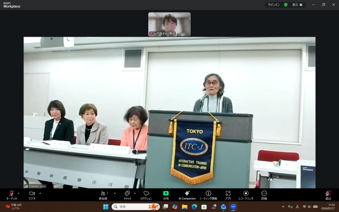Click the leave meeting button
Image resolution: width=339 pixels, height=212 pixels.
click(x=328, y=194)
